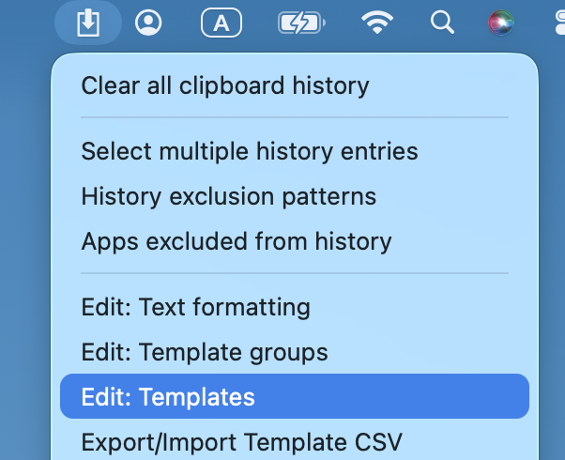Screen dimensions: 565x460
Task: Open Control Center toggles icon
Action: pos(560,23)
